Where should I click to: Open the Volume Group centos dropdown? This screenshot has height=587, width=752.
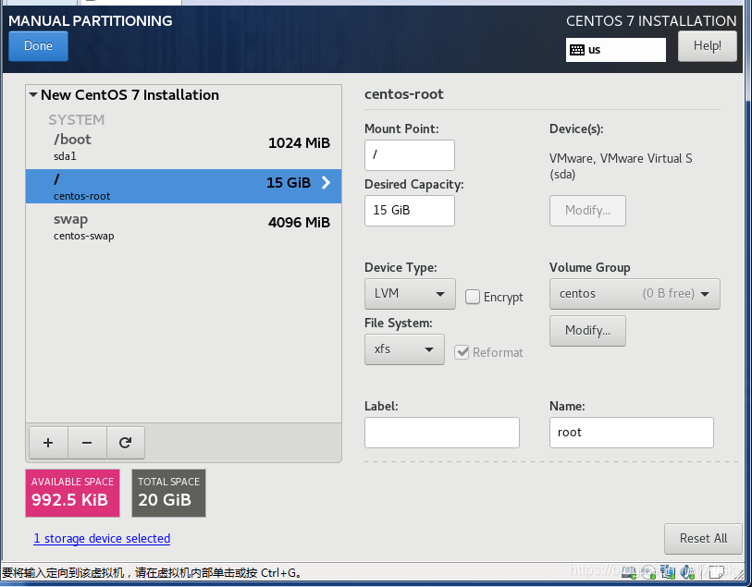635,294
